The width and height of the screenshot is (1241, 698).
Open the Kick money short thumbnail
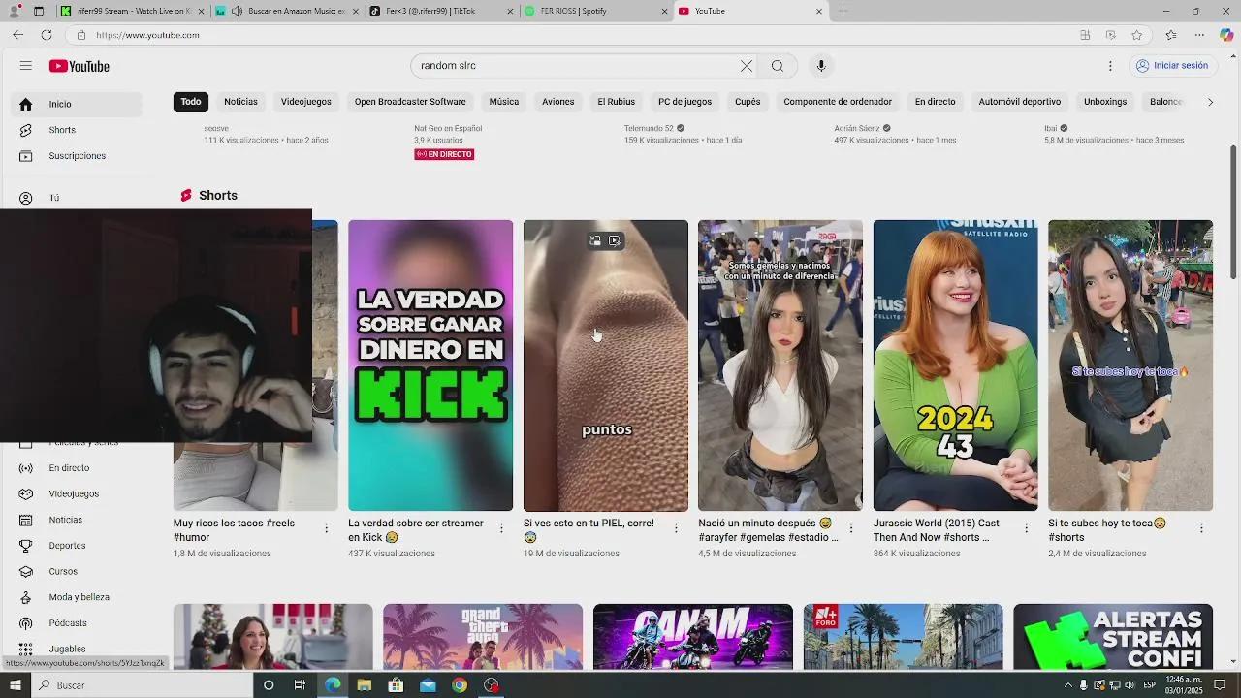tap(430, 365)
